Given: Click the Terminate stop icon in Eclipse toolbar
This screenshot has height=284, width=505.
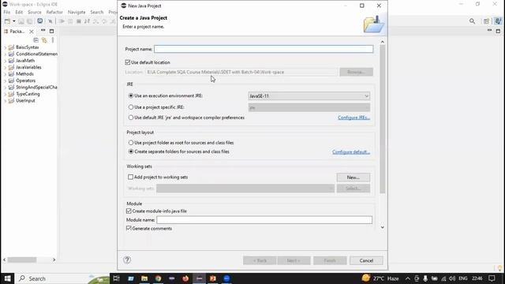Looking at the screenshot, I should click(79, 21).
